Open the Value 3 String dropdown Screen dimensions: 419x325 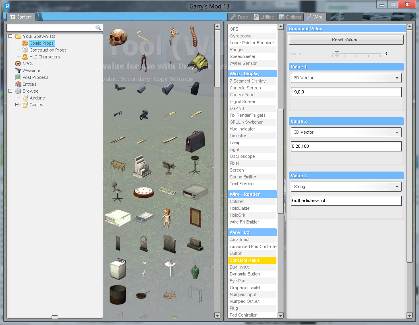click(346, 186)
